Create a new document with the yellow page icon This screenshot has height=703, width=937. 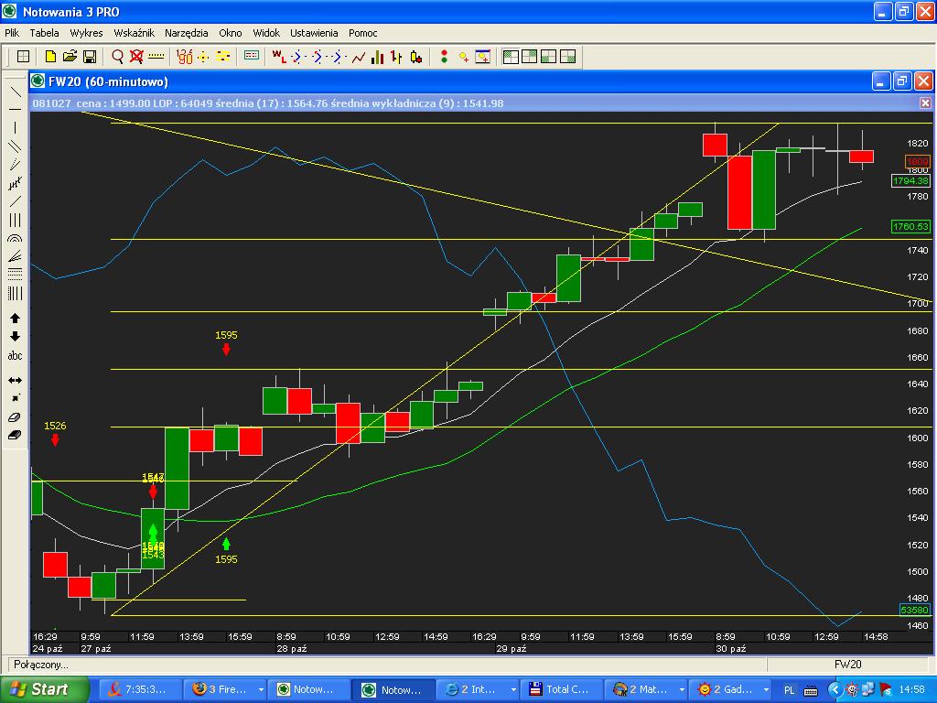click(x=51, y=57)
